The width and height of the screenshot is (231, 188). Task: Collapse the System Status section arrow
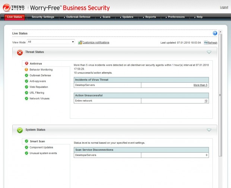[x=209, y=130]
